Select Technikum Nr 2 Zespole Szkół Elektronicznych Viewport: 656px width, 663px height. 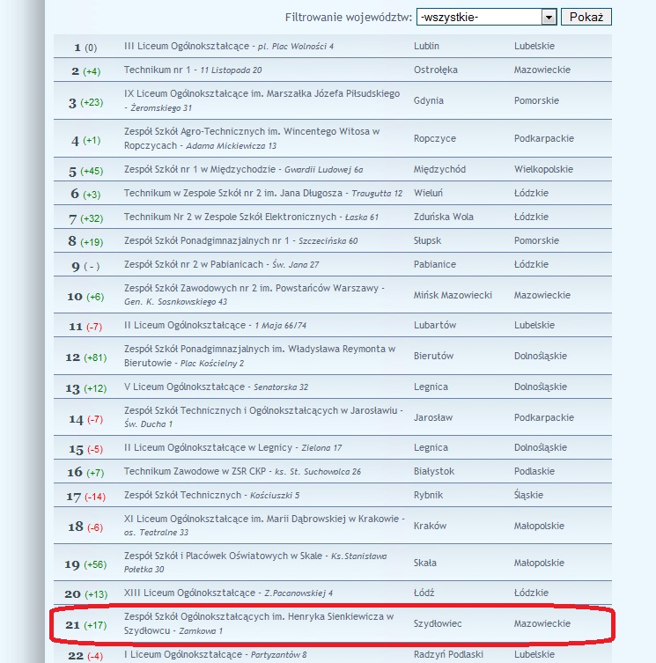(x=230, y=217)
